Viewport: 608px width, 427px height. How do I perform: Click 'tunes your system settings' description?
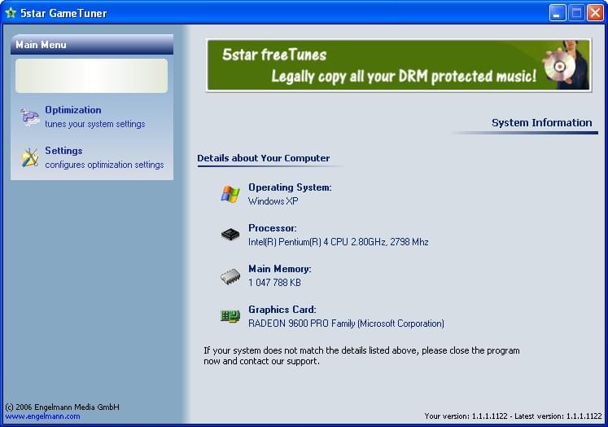[95, 124]
